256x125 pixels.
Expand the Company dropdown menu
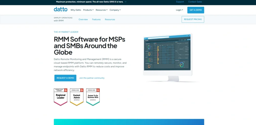115,10
